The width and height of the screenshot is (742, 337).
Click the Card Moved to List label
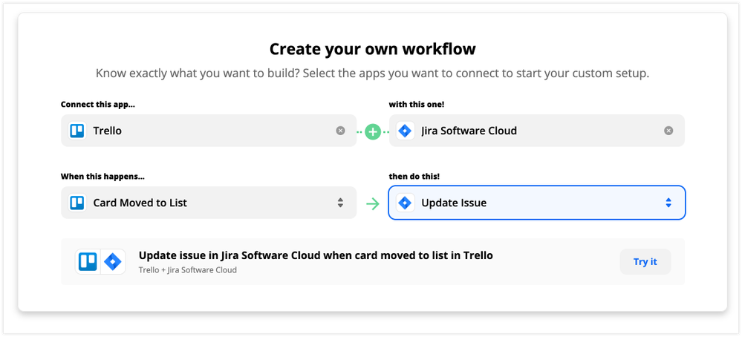click(x=140, y=203)
